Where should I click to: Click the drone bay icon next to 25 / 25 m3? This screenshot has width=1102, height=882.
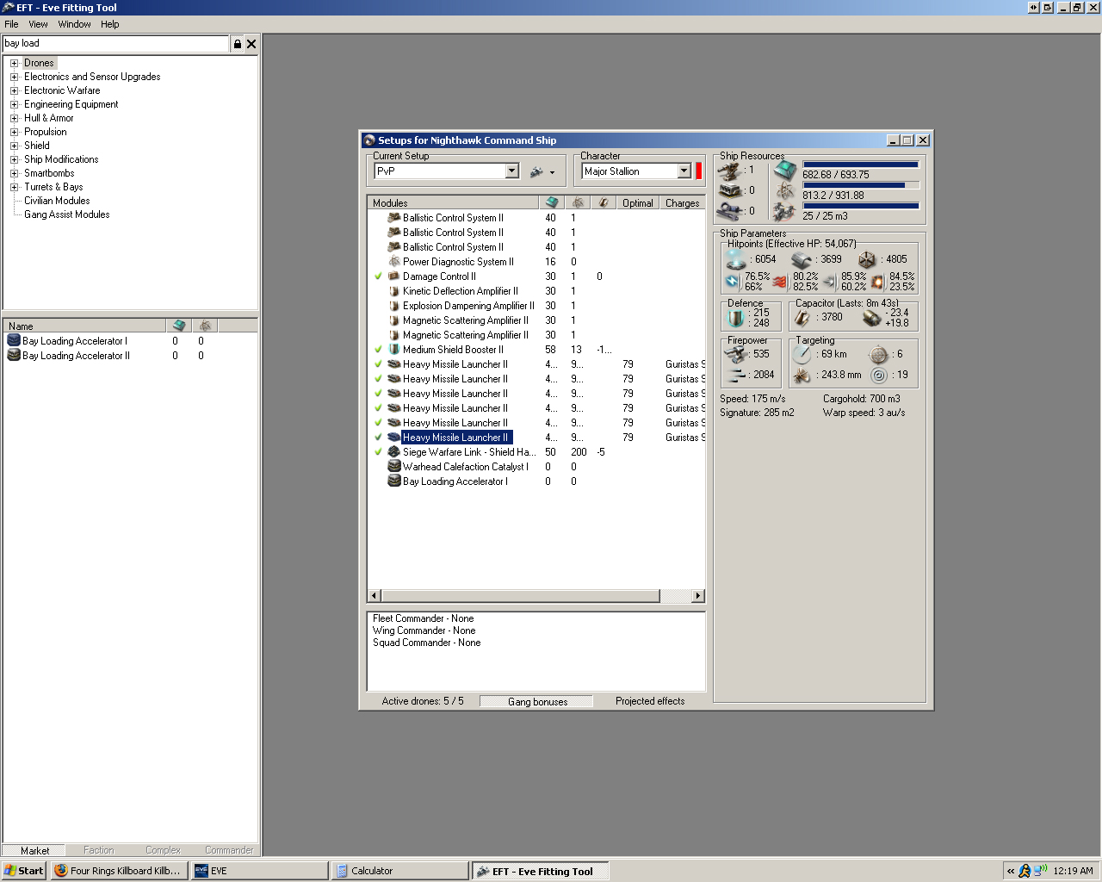[x=784, y=211]
